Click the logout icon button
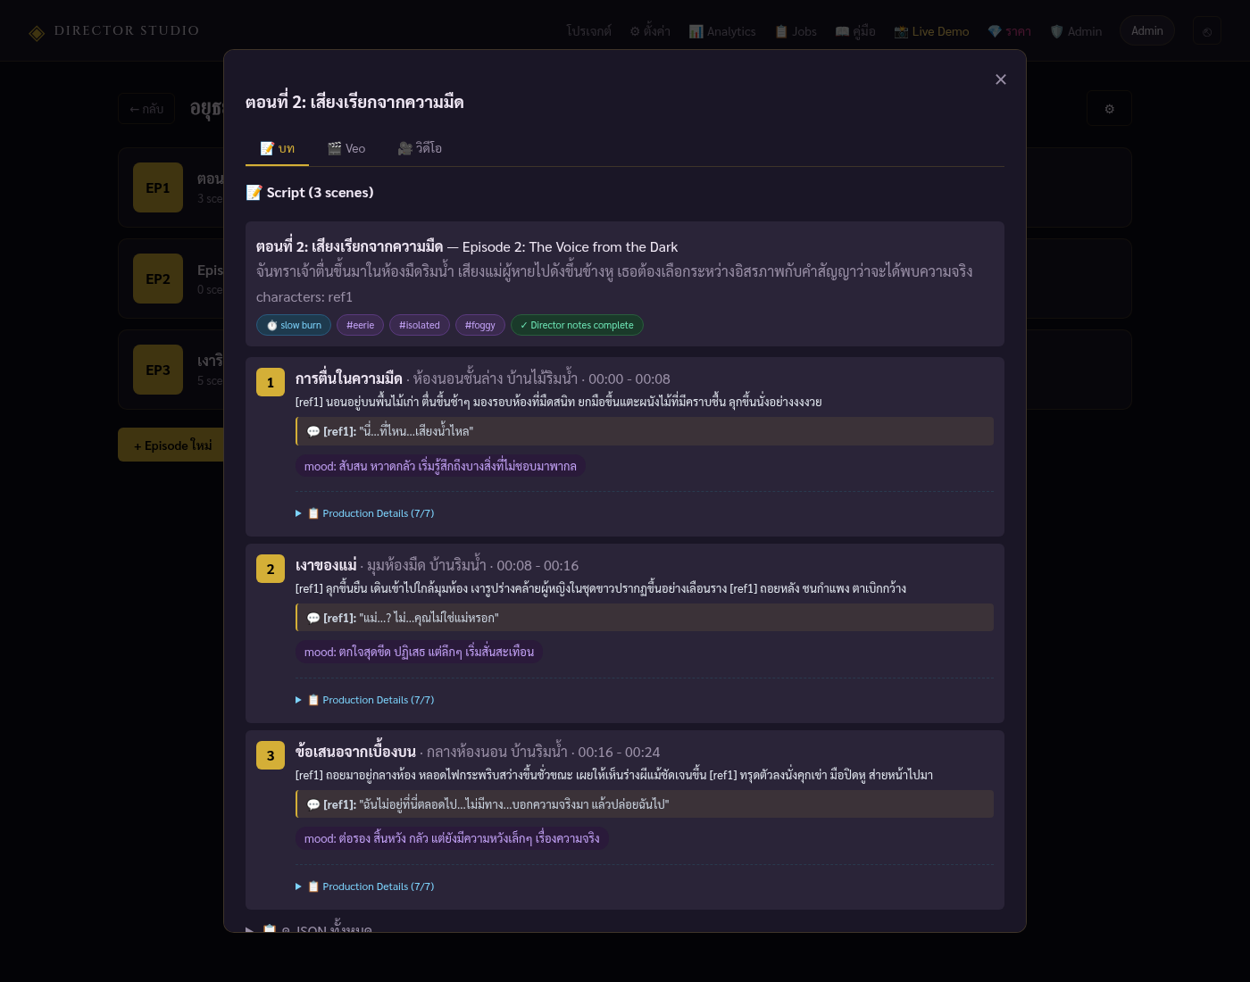Viewport: 1250px width, 982px height. coord(1207,31)
